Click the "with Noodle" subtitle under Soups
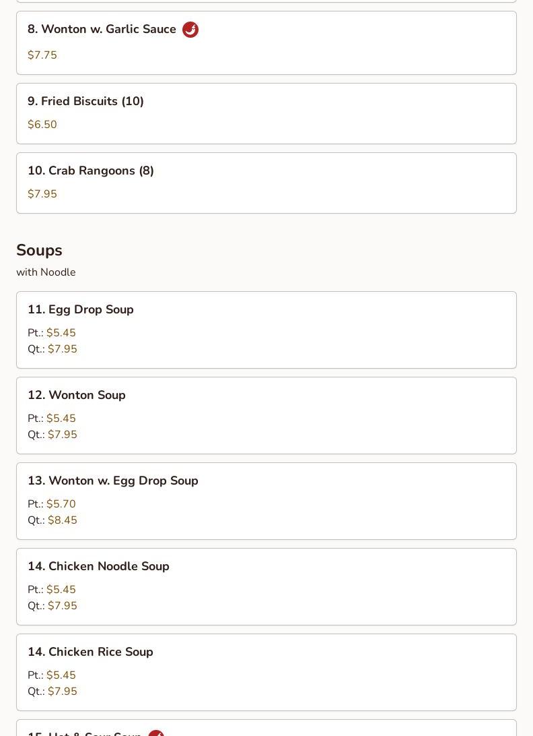Screen dimensions: 533x736 pyautogui.click(x=46, y=272)
